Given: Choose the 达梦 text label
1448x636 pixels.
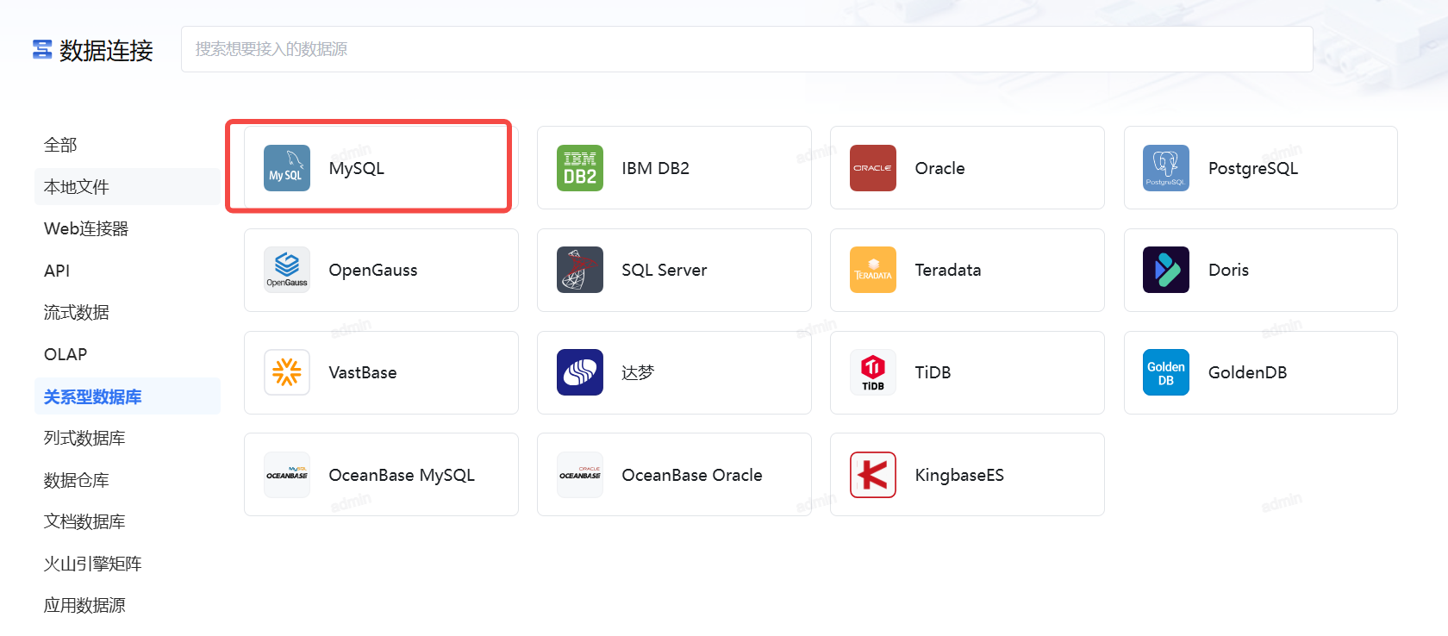Looking at the screenshot, I should coord(639,372).
